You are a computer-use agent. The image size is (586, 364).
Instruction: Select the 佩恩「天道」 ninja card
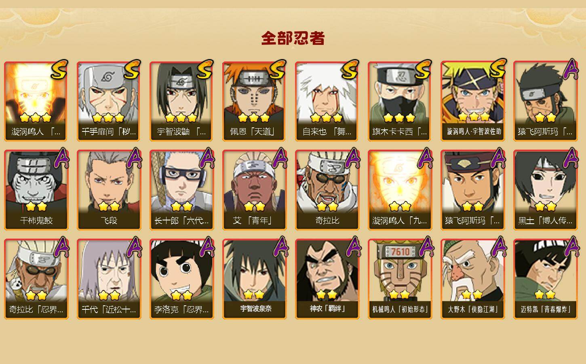pyautogui.click(x=254, y=101)
